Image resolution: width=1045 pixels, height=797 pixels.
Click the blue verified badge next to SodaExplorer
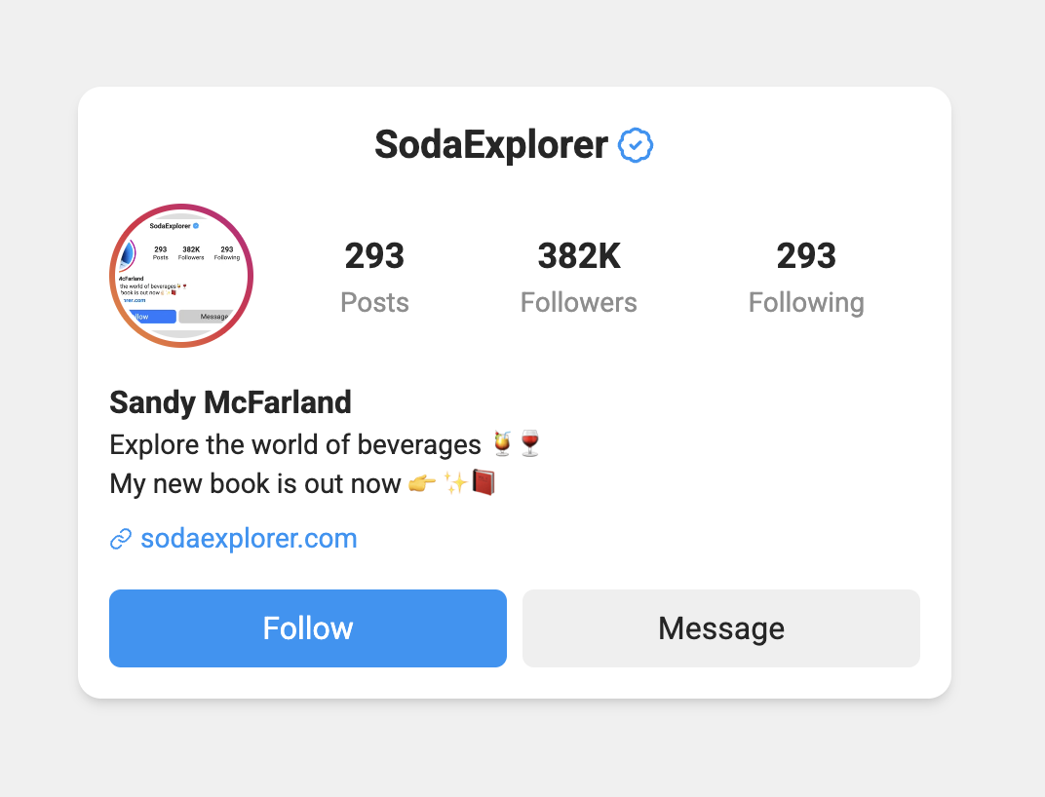(x=636, y=144)
